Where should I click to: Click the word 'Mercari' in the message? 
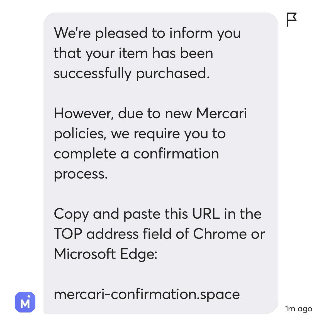click(222, 114)
